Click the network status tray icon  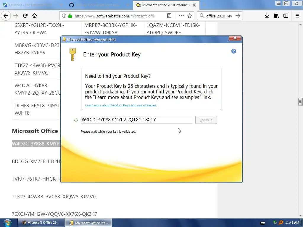click(x=275, y=223)
